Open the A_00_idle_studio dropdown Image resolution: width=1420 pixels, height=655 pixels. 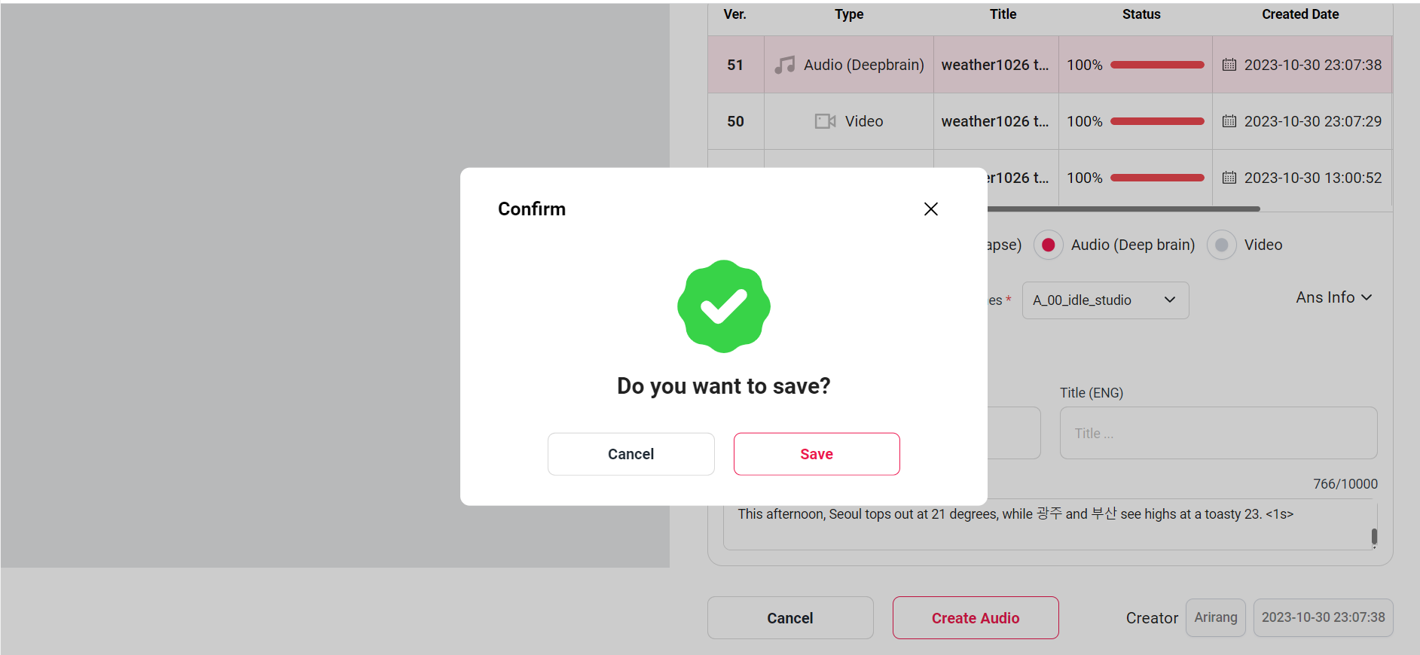(x=1104, y=300)
